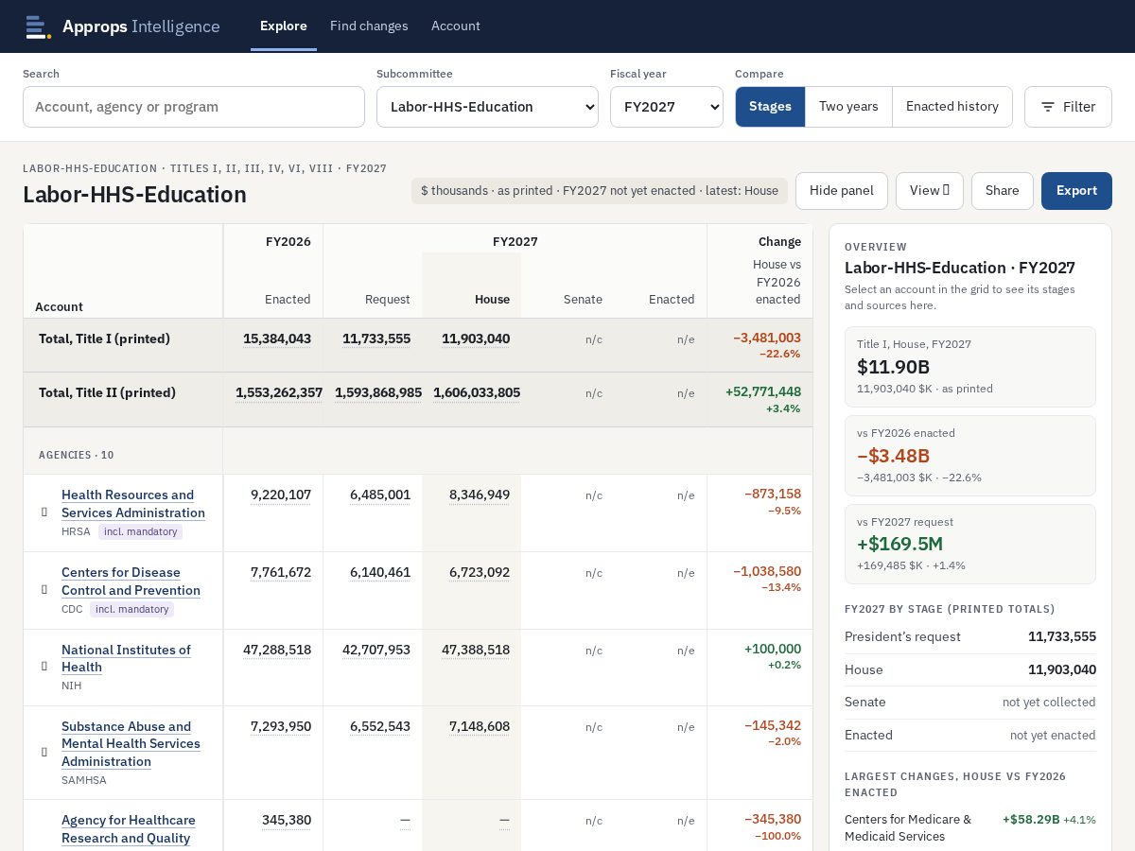This screenshot has height=851, width=1135.
Task: Click the CDC request value 6,140,461
Action: pos(380,572)
